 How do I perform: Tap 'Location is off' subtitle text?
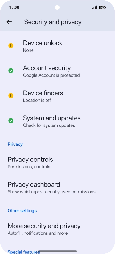pyautogui.click(x=37, y=100)
